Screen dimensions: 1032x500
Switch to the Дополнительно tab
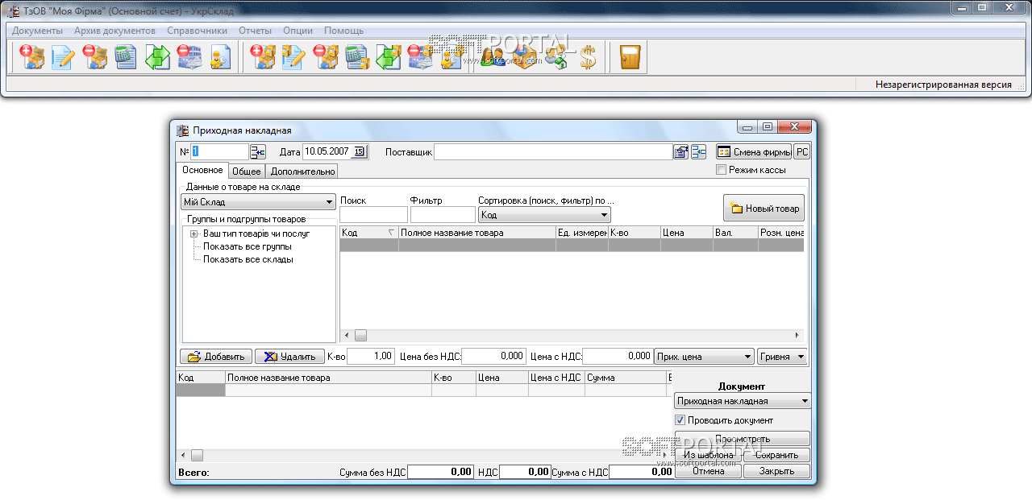[302, 171]
